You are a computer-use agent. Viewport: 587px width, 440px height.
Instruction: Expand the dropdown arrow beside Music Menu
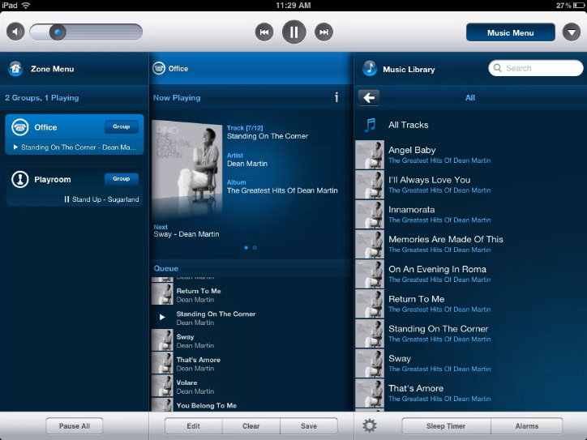572,32
